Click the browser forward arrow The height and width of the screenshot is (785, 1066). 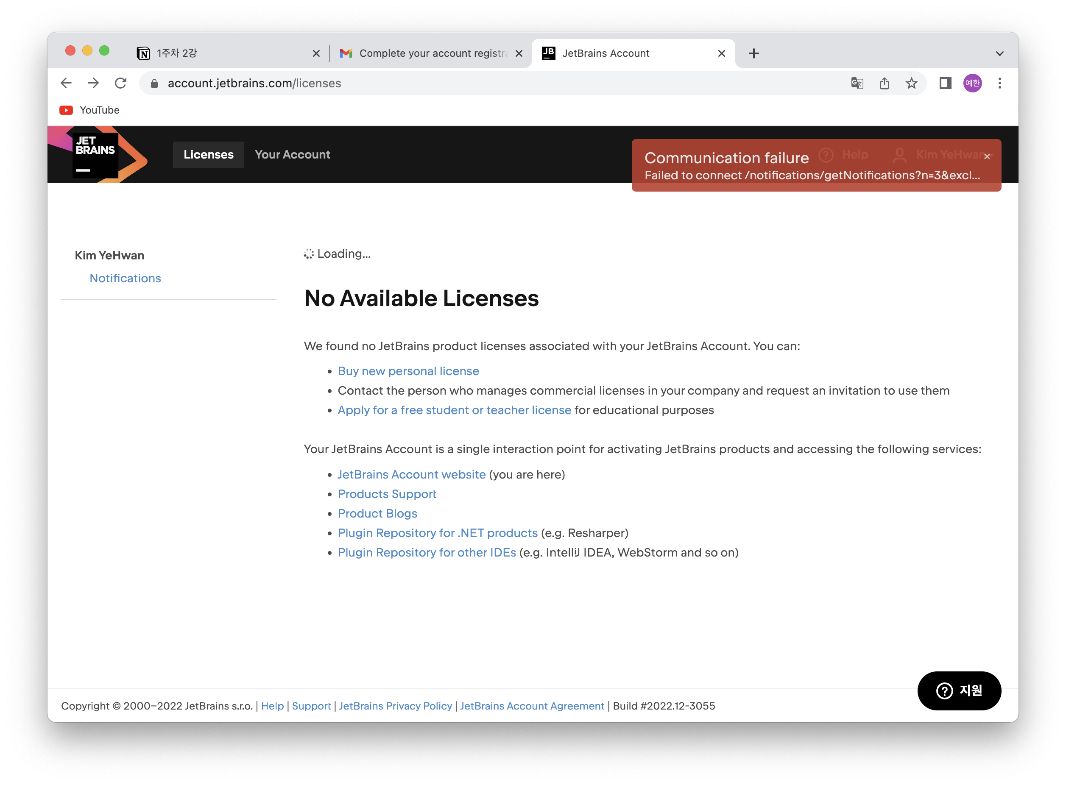93,83
